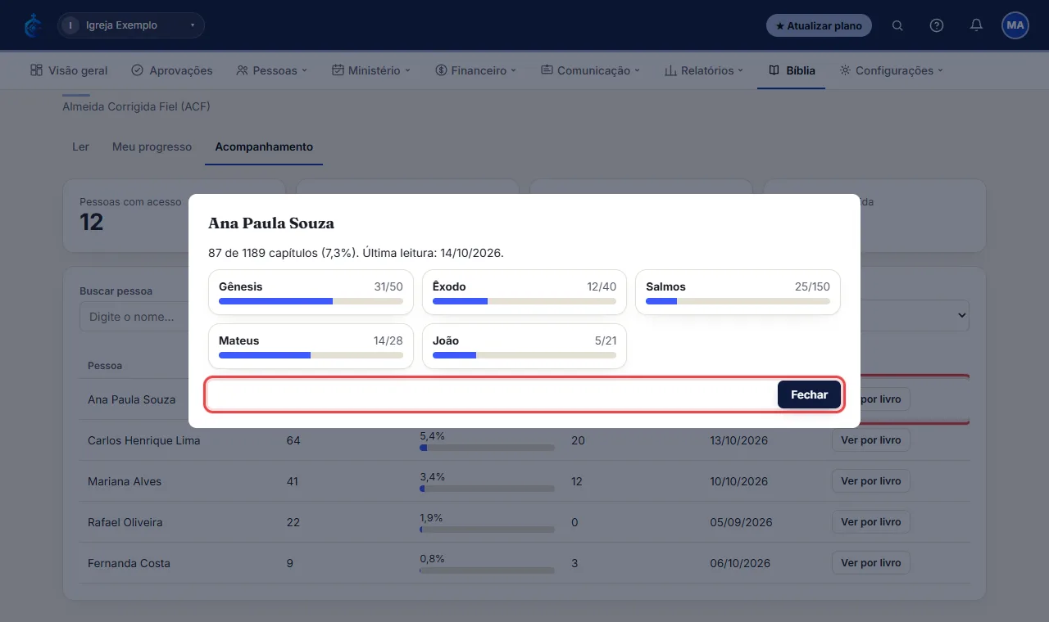Click the name Mariana Alves

pos(125,481)
